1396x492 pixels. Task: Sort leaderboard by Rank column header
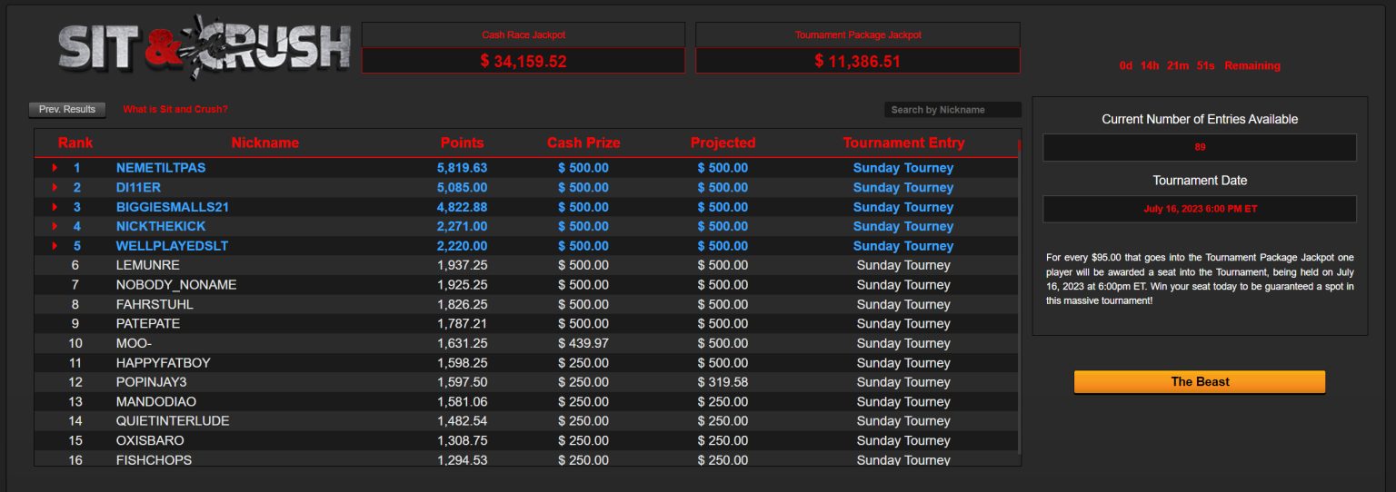(x=75, y=143)
